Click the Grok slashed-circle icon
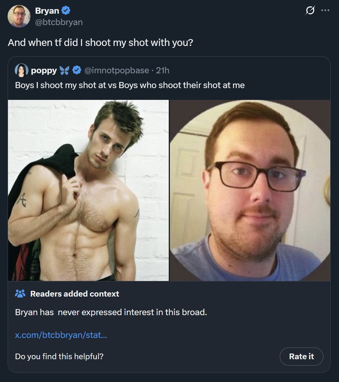This screenshot has height=382, width=339. click(310, 11)
